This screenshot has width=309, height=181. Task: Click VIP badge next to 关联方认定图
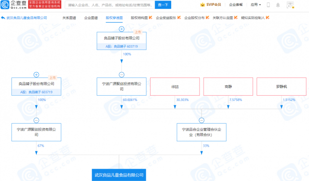[236, 18]
